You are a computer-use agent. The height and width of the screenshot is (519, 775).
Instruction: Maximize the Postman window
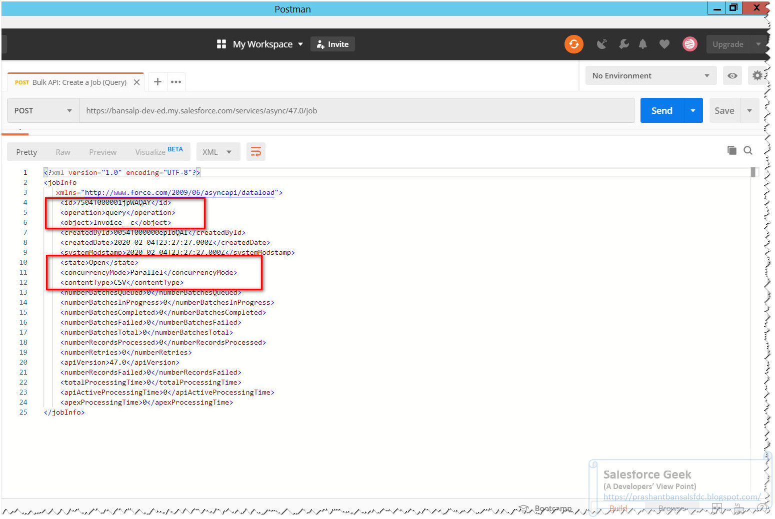coord(733,7)
